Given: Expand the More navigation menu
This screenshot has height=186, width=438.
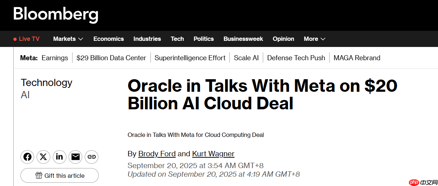Looking at the screenshot, I should pos(314,39).
